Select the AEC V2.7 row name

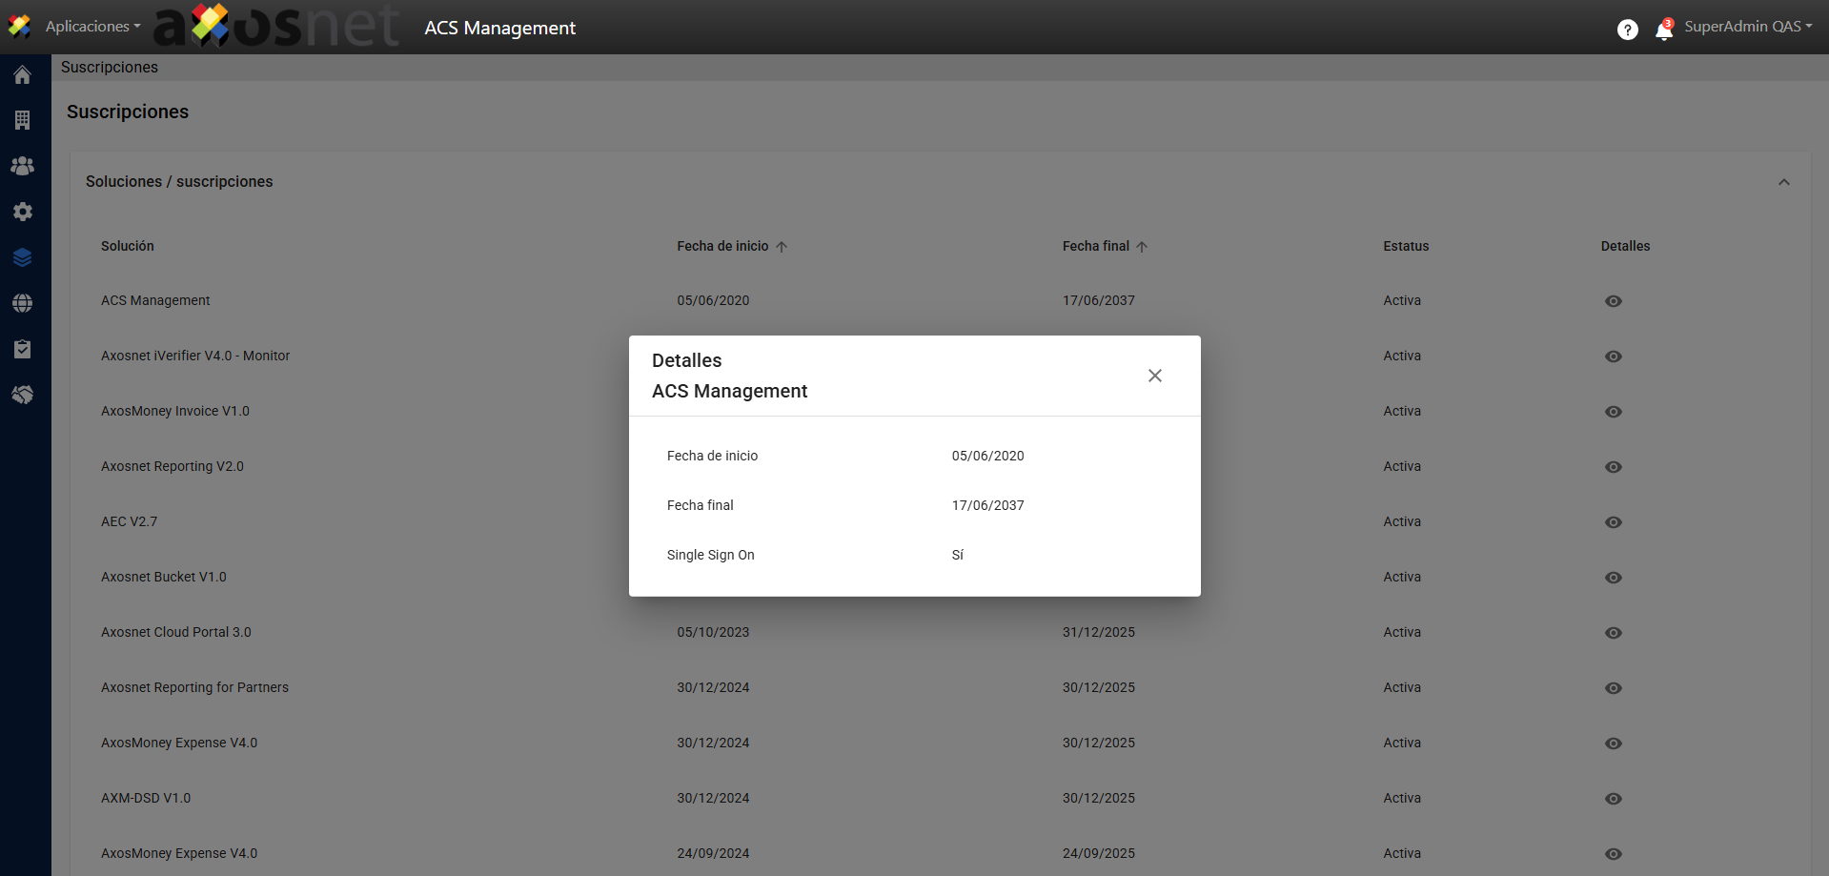click(x=130, y=521)
